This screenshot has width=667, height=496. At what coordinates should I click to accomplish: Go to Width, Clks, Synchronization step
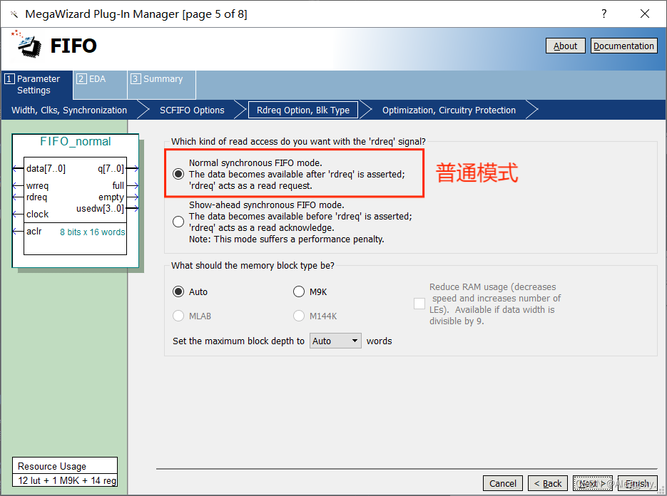click(69, 110)
